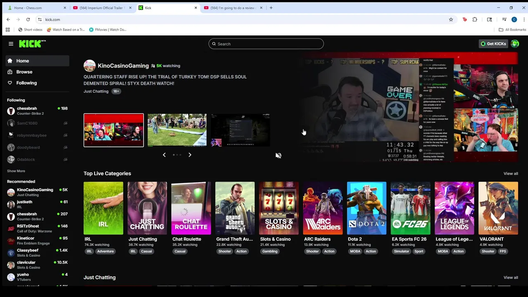This screenshot has width=528, height=297.
Task: Open the KinoCasinoGaming channel name link
Action: tap(123, 66)
